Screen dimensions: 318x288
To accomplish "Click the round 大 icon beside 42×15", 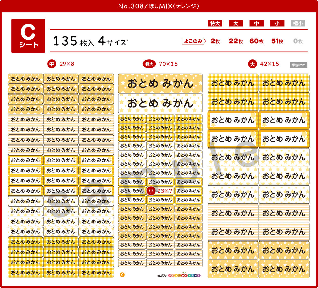I will (252, 64).
